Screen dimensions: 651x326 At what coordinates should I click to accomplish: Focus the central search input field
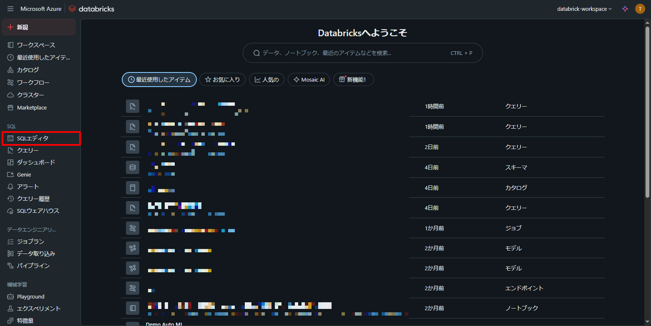362,53
